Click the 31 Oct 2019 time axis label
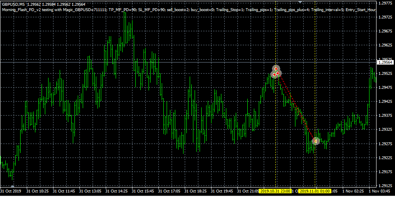This screenshot has width=395, height=197. pyautogui.click(x=10, y=191)
